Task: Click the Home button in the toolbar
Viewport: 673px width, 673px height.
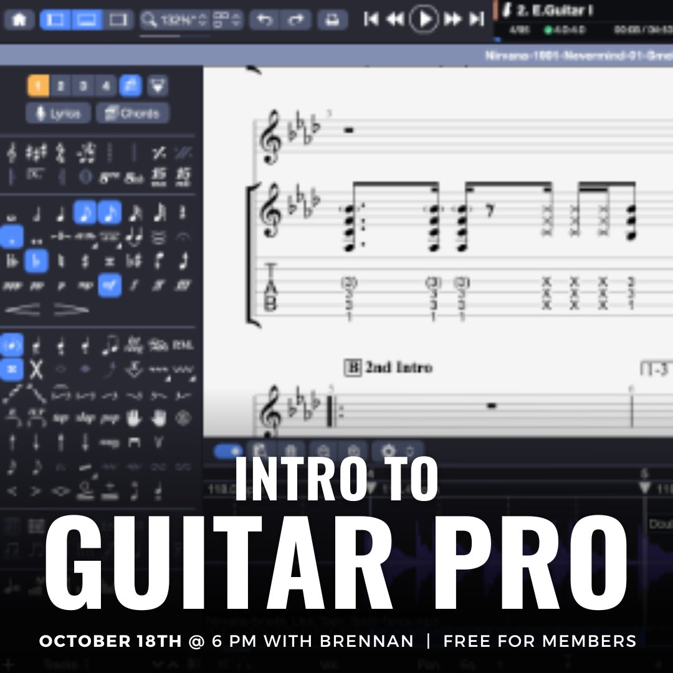Action: (19, 20)
